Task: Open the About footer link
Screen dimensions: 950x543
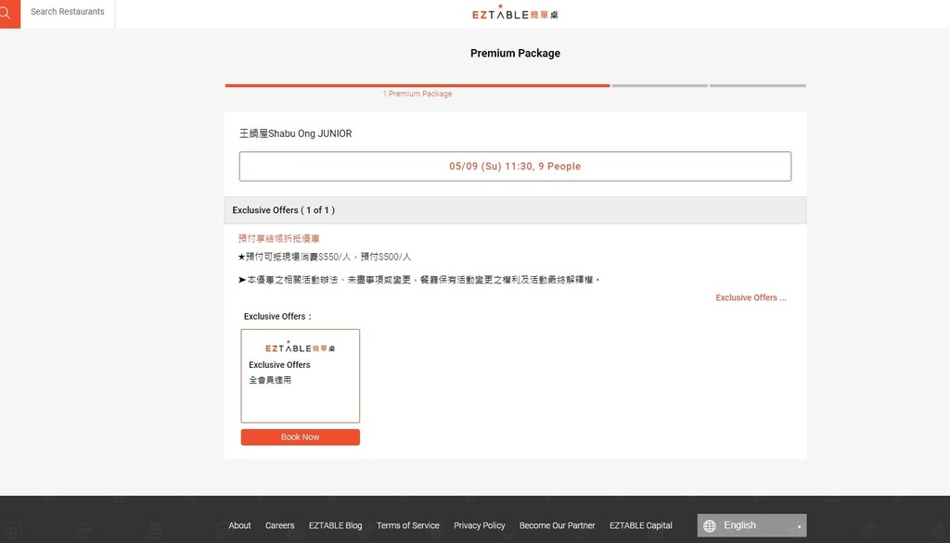Action: click(239, 525)
